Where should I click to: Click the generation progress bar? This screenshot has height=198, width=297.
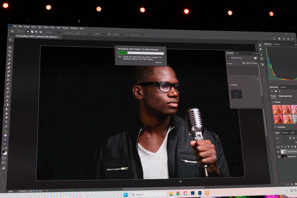[140, 53]
